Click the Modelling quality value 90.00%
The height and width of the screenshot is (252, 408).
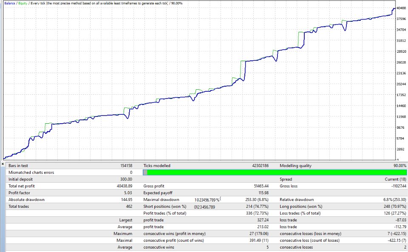click(400, 166)
